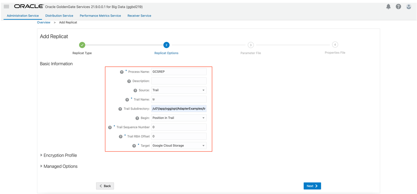417x194 pixels.
Task: Click the Trail Sequence Number field
Action: pyautogui.click(x=179, y=127)
